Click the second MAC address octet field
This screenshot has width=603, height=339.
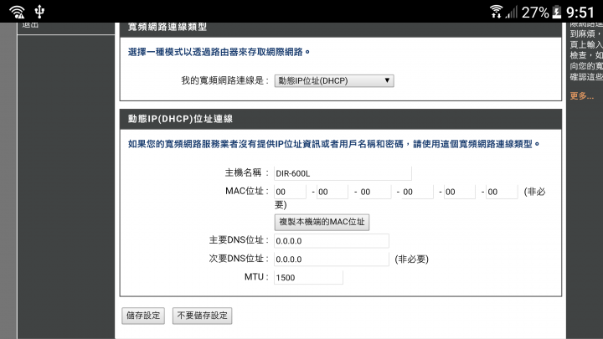click(x=332, y=192)
